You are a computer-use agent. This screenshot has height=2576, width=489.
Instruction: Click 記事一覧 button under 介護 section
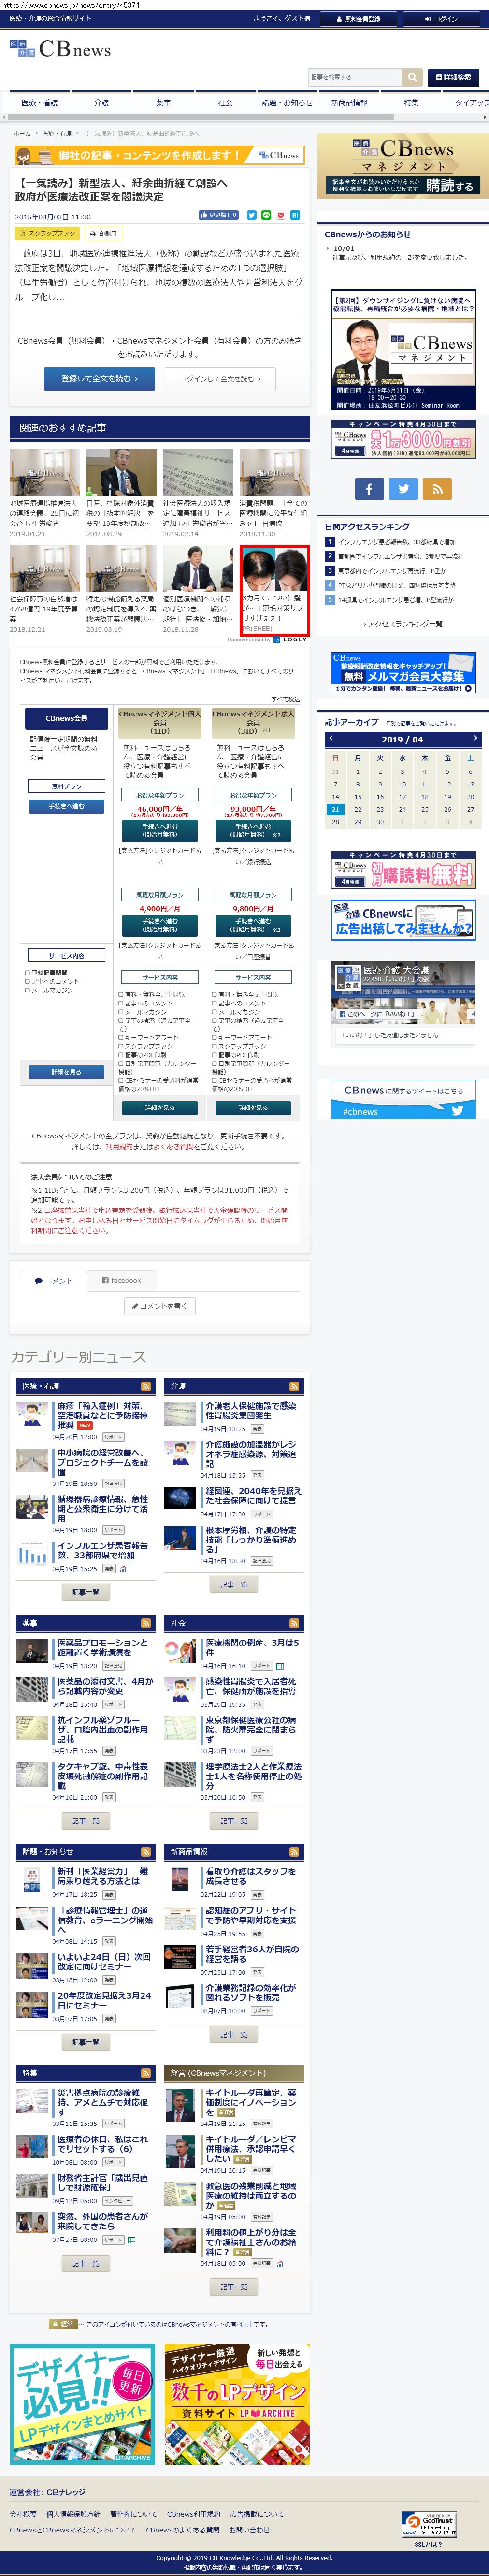tap(234, 1585)
